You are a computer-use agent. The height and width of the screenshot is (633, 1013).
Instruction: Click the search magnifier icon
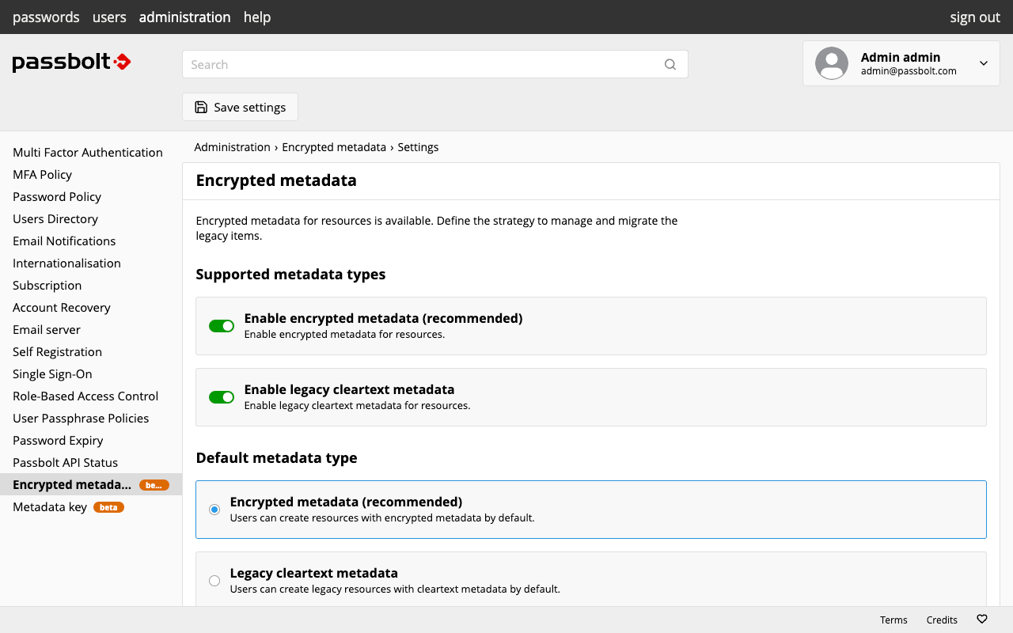[x=670, y=65]
